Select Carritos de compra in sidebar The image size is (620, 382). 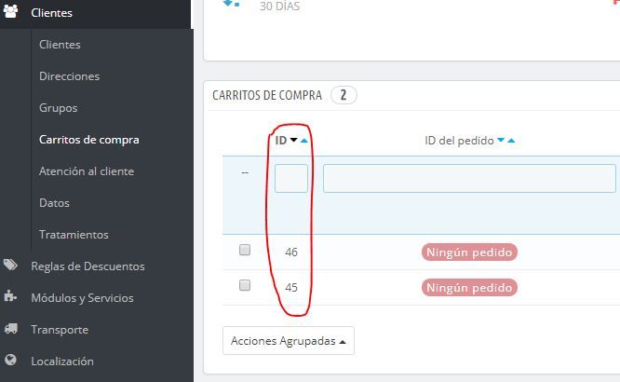tap(89, 140)
